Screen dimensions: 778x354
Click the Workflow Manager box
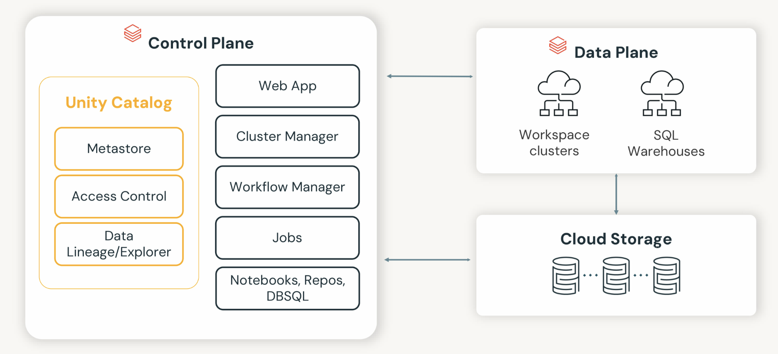(x=288, y=187)
